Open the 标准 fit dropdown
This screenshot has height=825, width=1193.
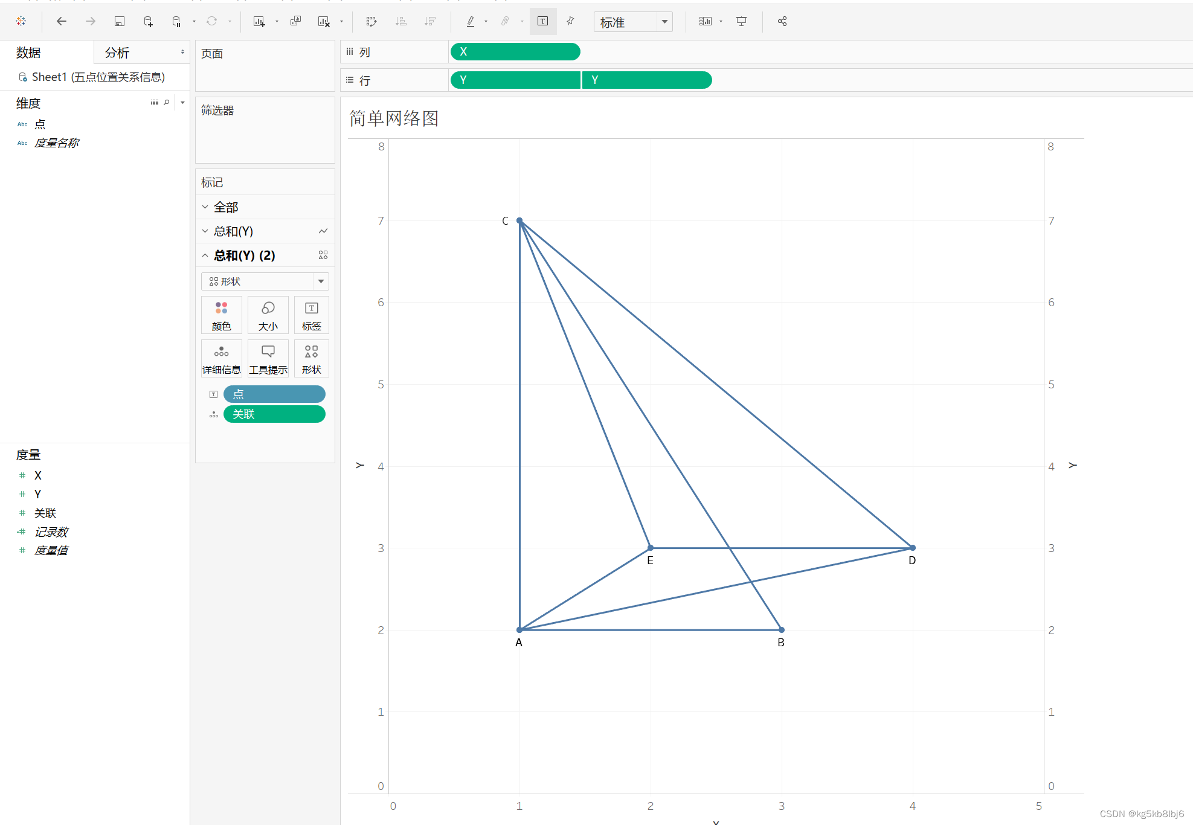click(x=633, y=22)
